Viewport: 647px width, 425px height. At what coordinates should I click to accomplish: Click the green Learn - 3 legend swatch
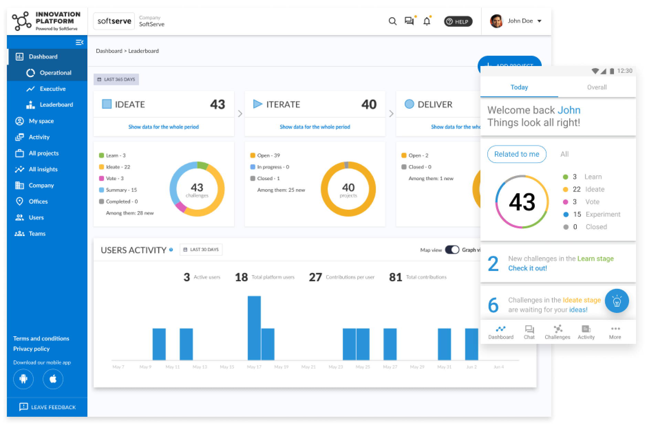[102, 155]
